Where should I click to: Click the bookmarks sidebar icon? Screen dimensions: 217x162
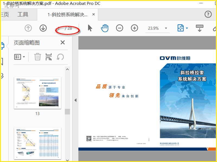pyautogui.click(x=2, y=62)
